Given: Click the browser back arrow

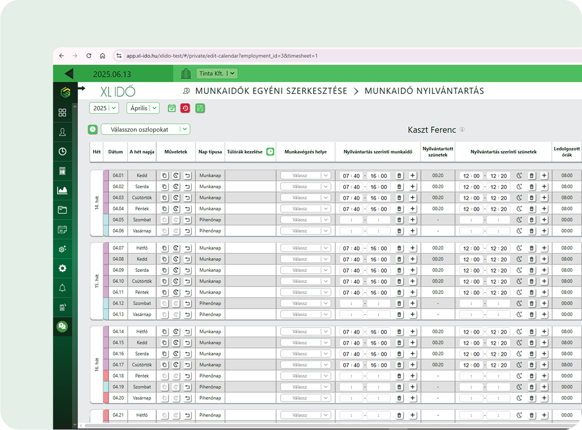Looking at the screenshot, I should (61, 55).
